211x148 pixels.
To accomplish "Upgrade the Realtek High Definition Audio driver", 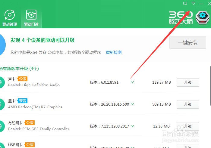I will (x=188, y=82).
